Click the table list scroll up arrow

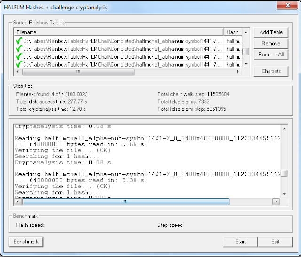[246, 32]
